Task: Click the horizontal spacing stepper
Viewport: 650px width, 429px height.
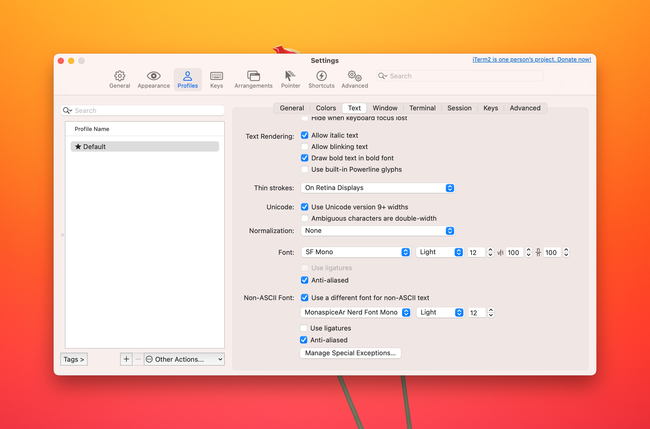Action: [x=528, y=252]
